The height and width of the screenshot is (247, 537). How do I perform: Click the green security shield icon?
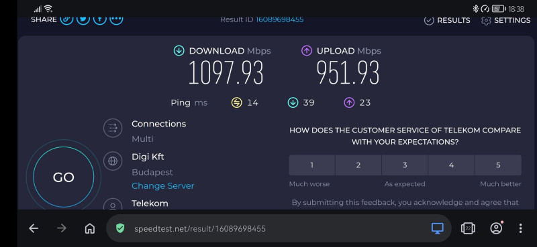[120, 228]
